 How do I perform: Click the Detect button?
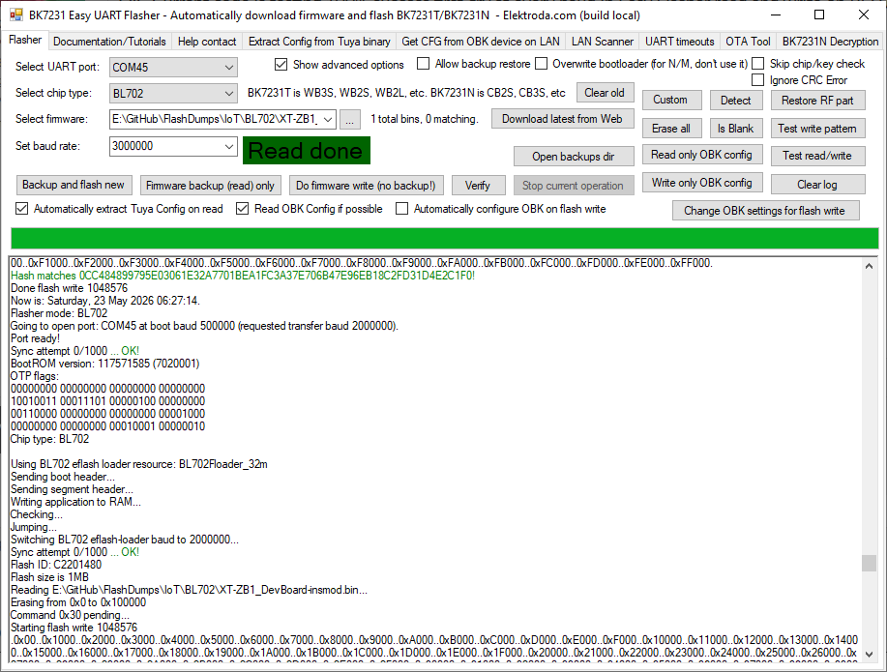coord(735,101)
